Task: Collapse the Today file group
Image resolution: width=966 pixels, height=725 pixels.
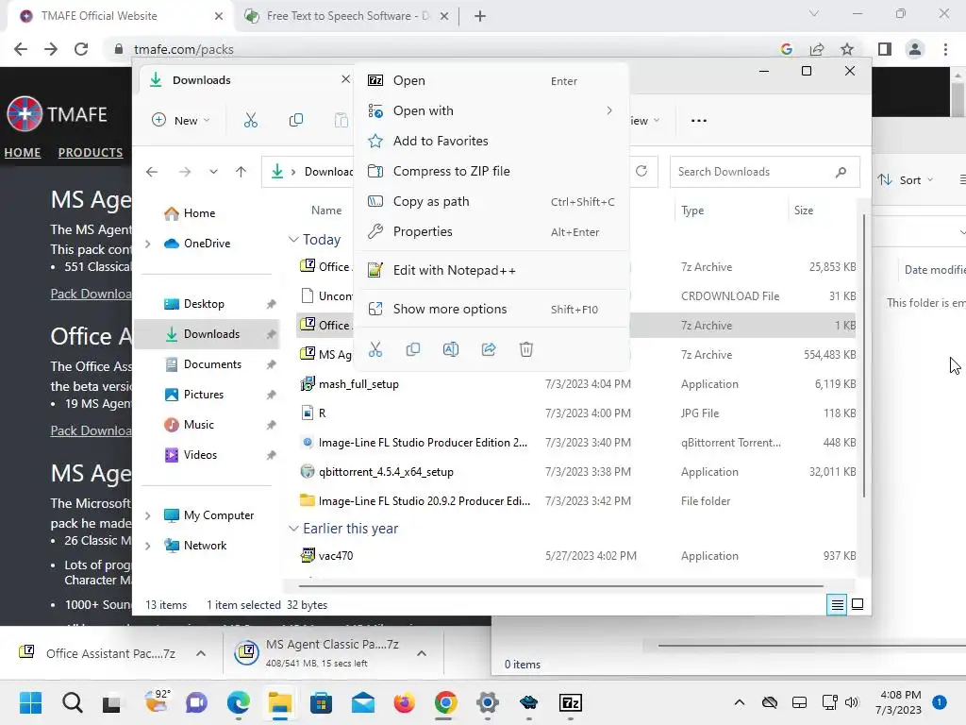Action: (294, 239)
